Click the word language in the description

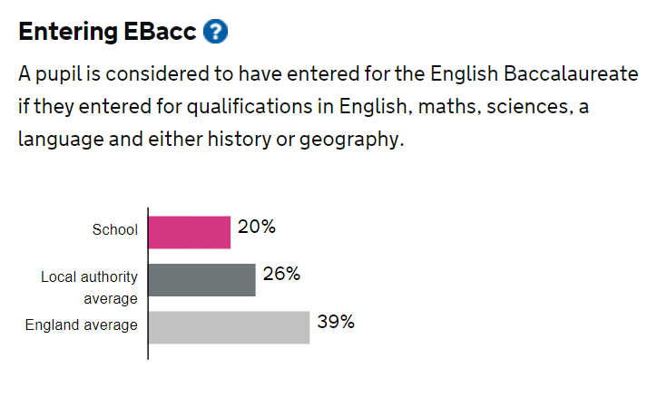pyautogui.click(x=61, y=140)
